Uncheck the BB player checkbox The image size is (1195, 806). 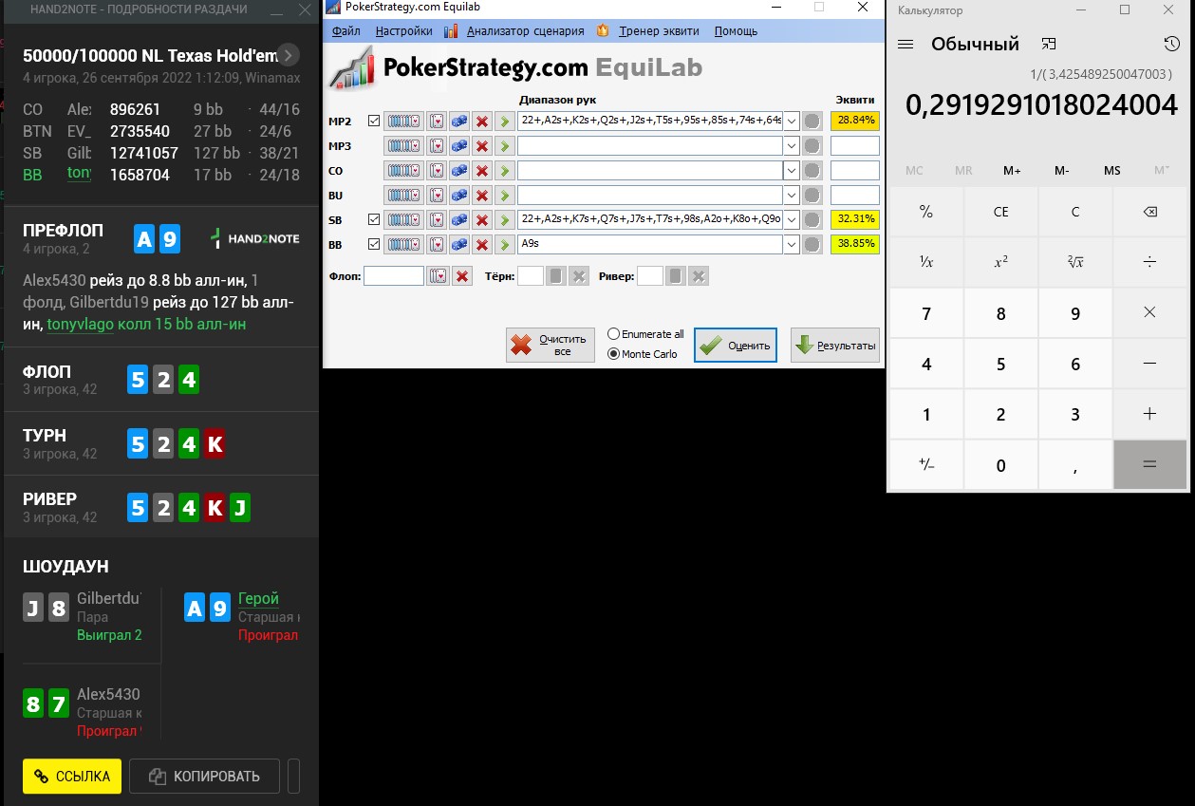pyautogui.click(x=373, y=245)
